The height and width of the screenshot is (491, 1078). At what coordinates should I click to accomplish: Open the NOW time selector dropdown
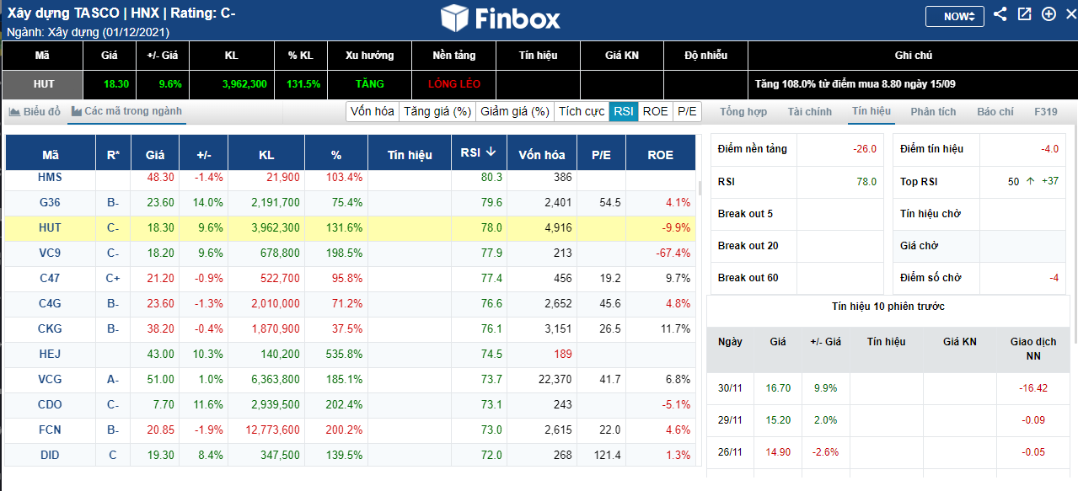[954, 16]
